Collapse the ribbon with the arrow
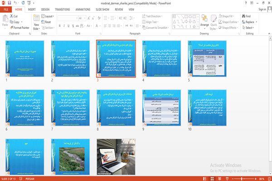Viewport: 272px width, 181px height. coord(269,34)
